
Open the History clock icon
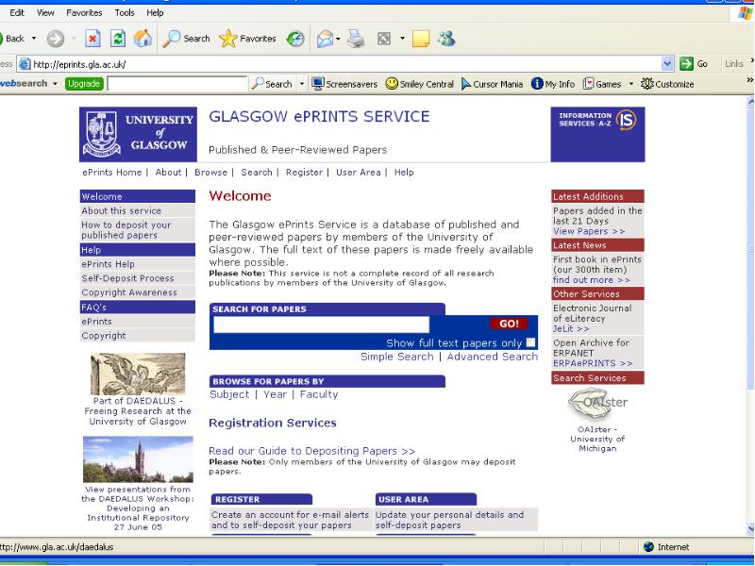(x=295, y=39)
